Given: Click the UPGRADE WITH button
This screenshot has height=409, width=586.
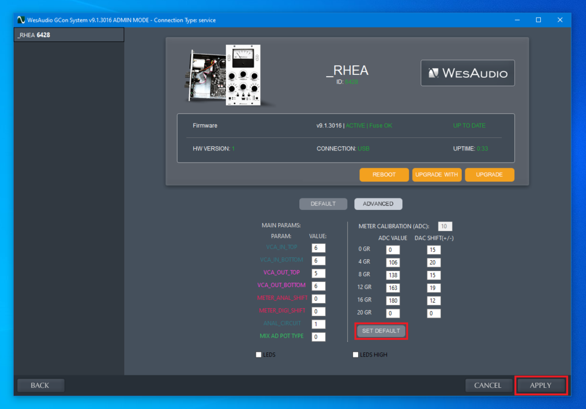Looking at the screenshot, I should pos(437,174).
